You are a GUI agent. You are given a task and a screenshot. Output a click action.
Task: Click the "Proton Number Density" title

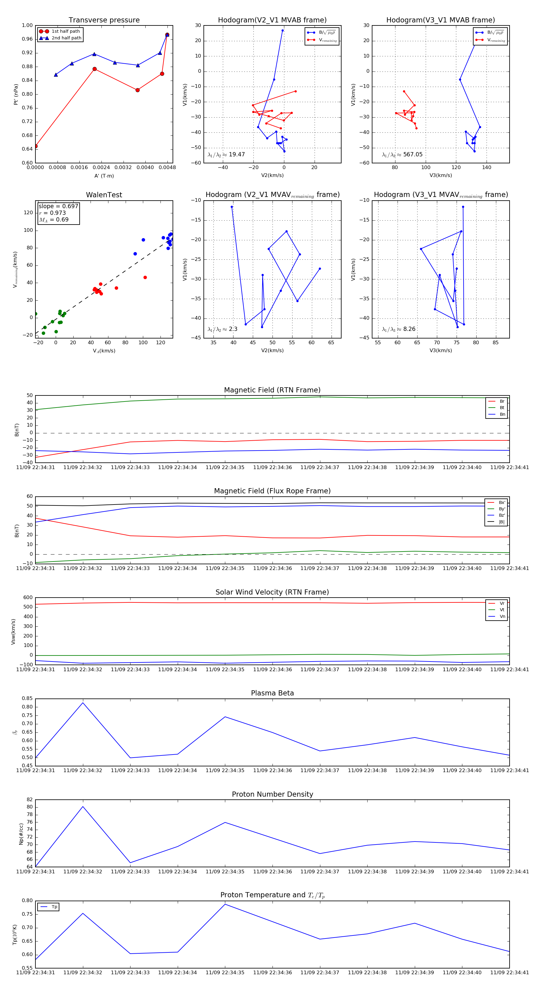272,795
